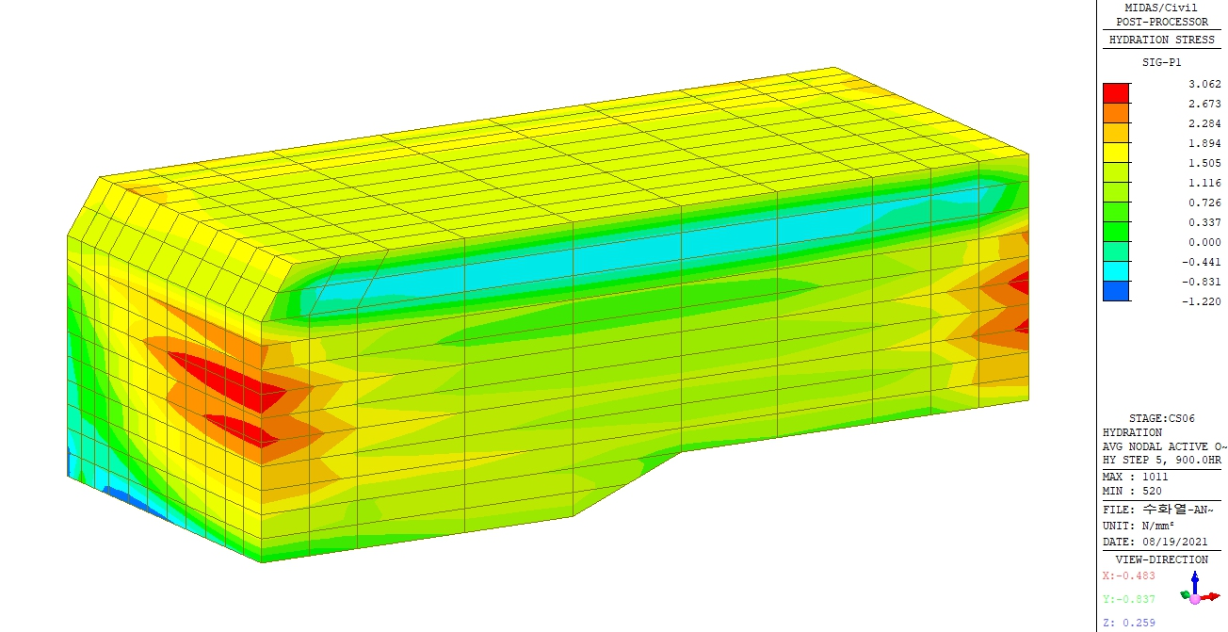Click the legend value 2.284
This screenshot has width=1228, height=632.
(x=1204, y=123)
